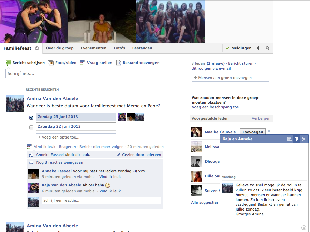The height and width of the screenshot is (232, 310).
Task: Open emoji picker in chat box
Action: [x=304, y=228]
